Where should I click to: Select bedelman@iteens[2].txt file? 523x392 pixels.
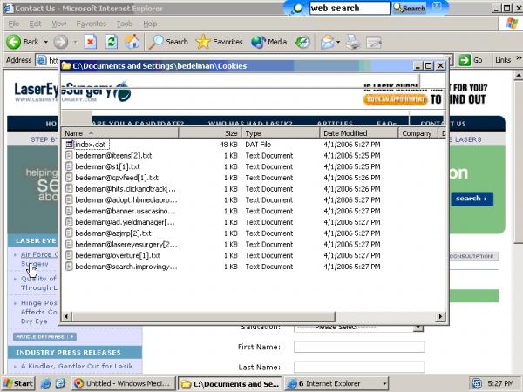pos(113,156)
